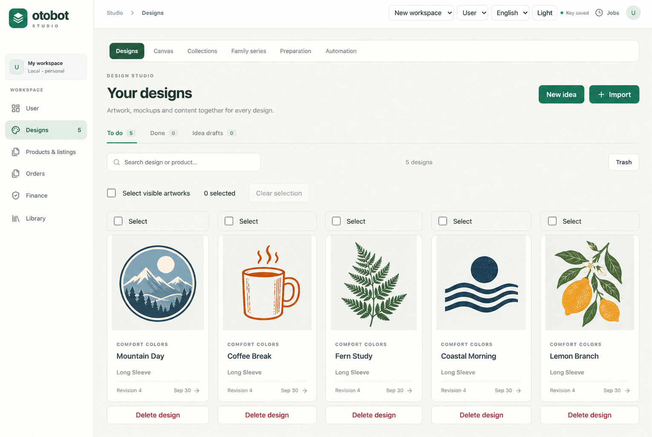
Task: Open the New workspace dropdown
Action: click(x=421, y=13)
